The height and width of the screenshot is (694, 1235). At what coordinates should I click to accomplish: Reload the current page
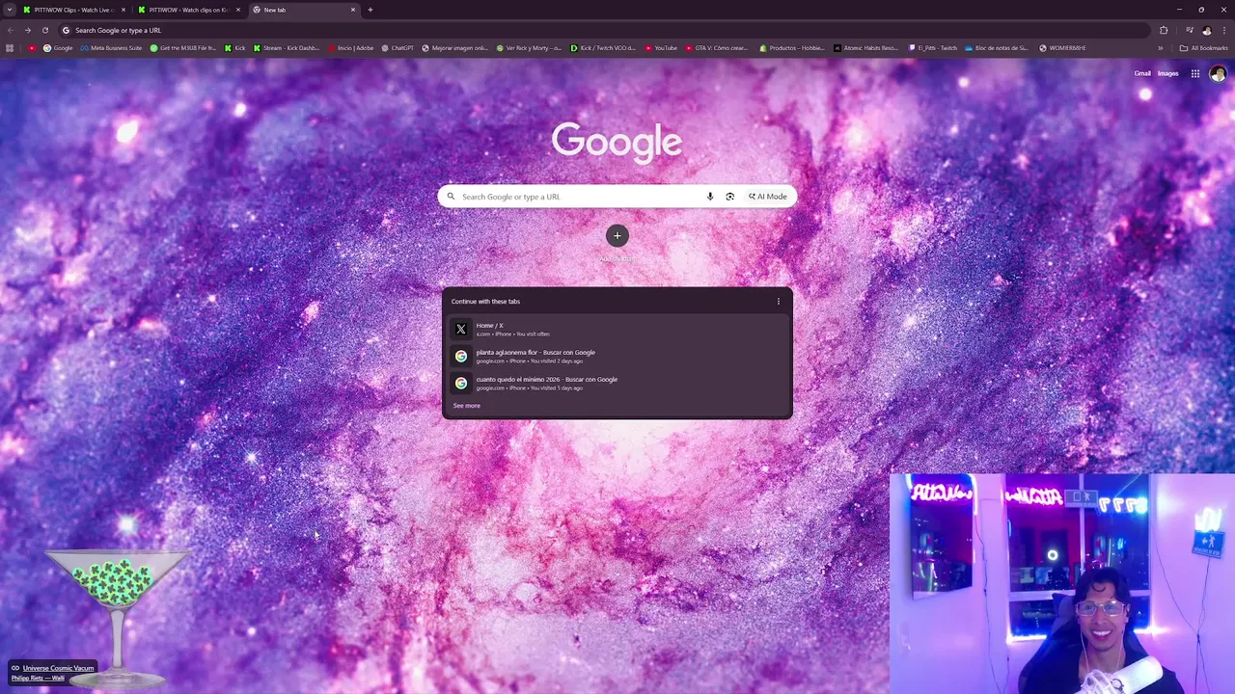44,30
